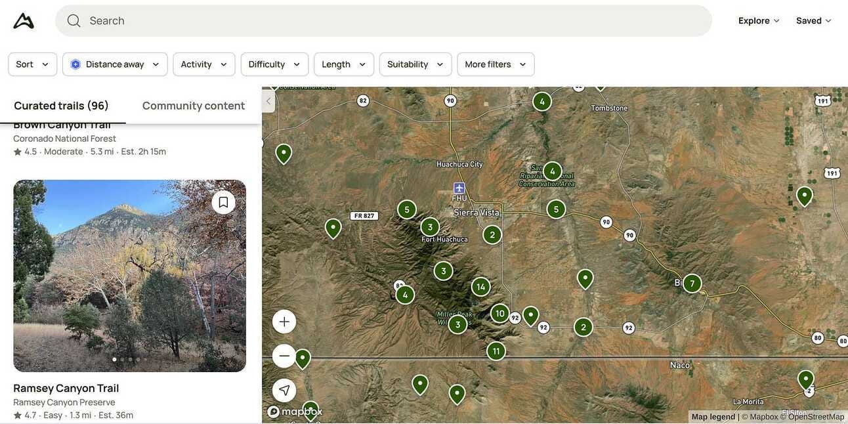Open Coronado National Forest link
Viewport: 848px width, 424px height.
(x=64, y=138)
